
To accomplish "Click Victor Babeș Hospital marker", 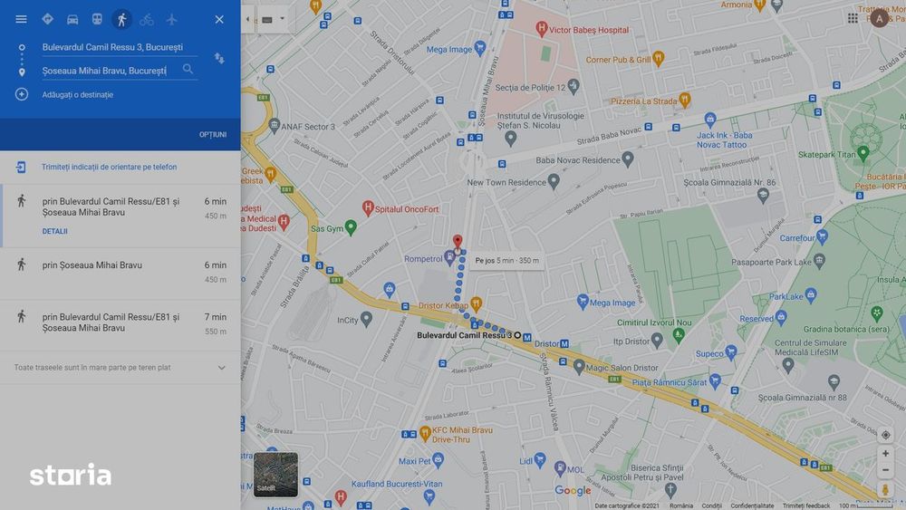I will tap(542, 28).
